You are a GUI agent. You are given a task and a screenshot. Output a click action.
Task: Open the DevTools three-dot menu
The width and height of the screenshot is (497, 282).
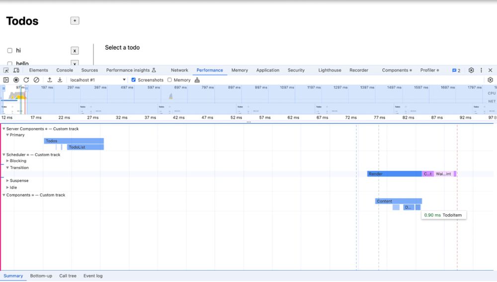pos(481,71)
